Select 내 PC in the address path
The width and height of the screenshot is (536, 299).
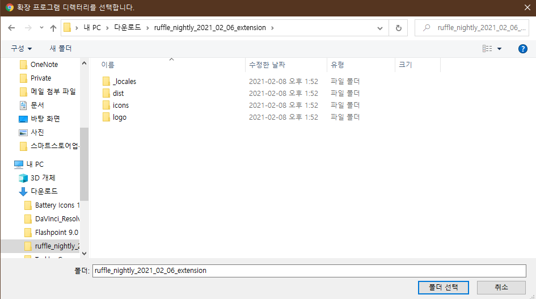(x=92, y=28)
